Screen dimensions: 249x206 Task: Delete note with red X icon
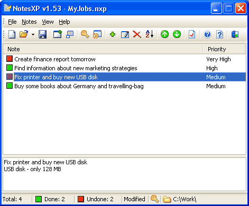coord(137,34)
